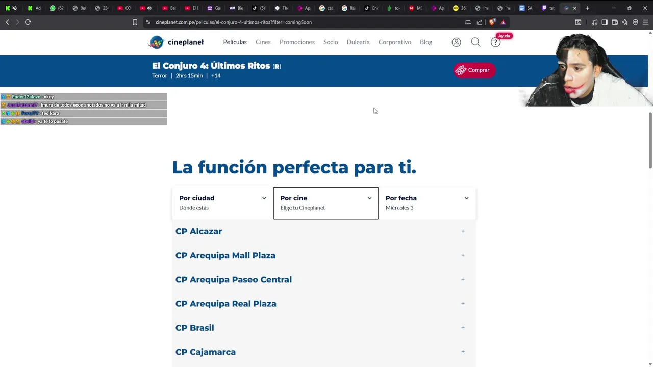Open the Brave Shields lion icon
This screenshot has height=367, width=653.
click(x=492, y=22)
